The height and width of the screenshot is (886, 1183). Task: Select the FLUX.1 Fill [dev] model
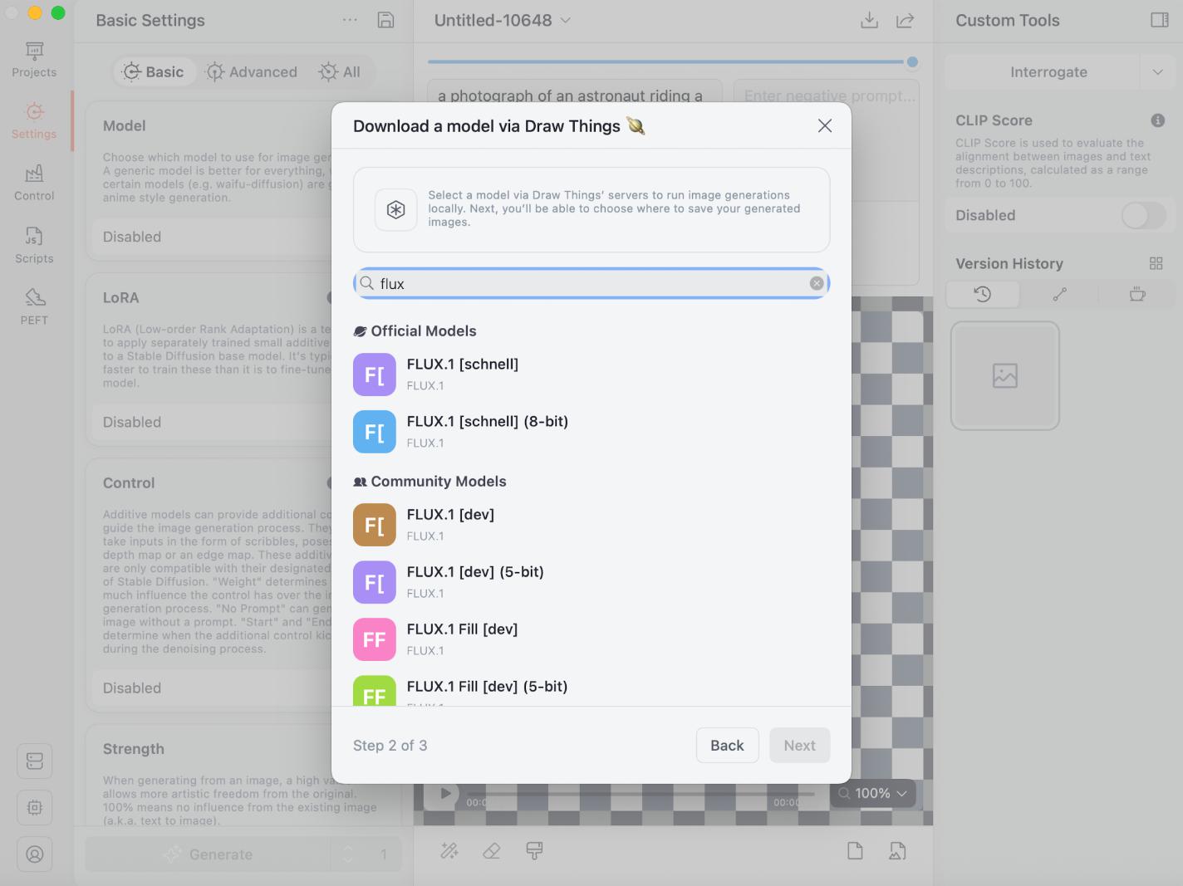[591, 639]
